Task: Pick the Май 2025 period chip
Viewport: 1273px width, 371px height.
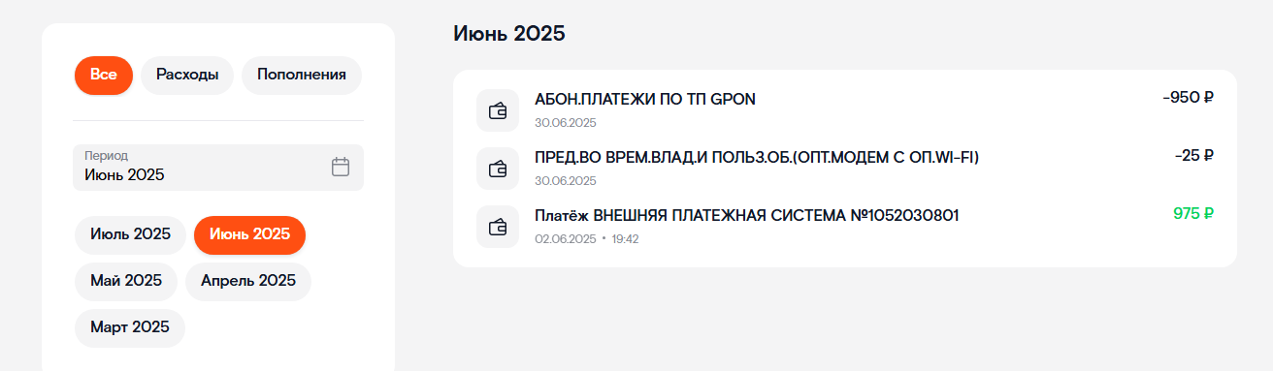Action: point(126,281)
